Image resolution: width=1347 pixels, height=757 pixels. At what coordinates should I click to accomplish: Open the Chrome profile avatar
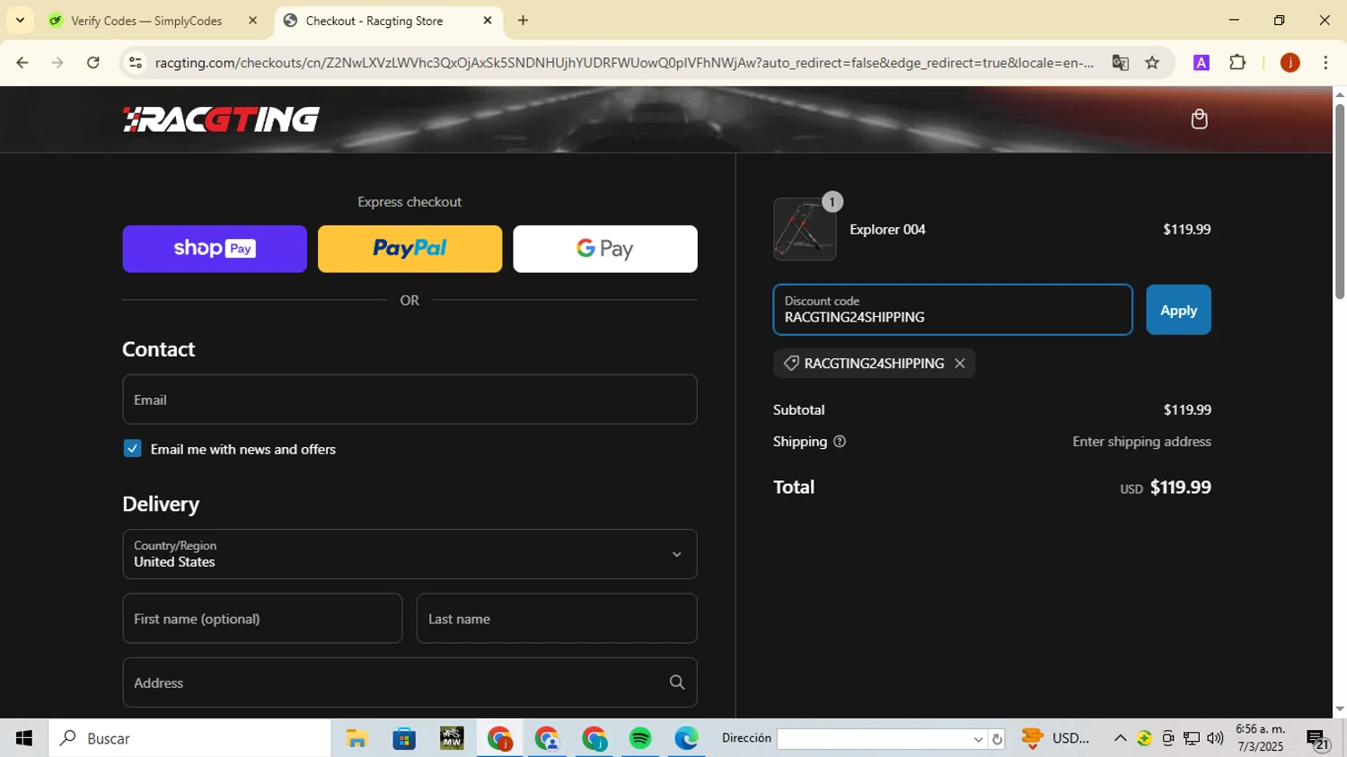pyautogui.click(x=1290, y=63)
